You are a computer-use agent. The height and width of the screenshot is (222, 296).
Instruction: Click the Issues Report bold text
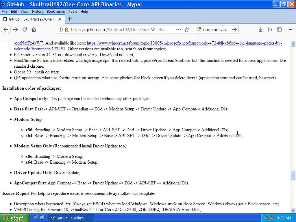16,193
